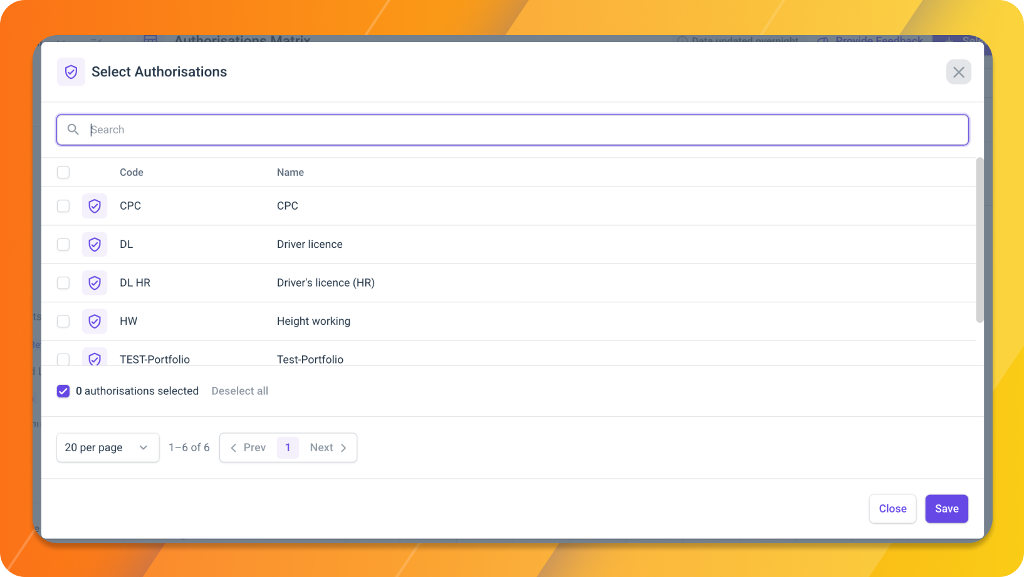Close the dialog with the X icon

tap(958, 72)
